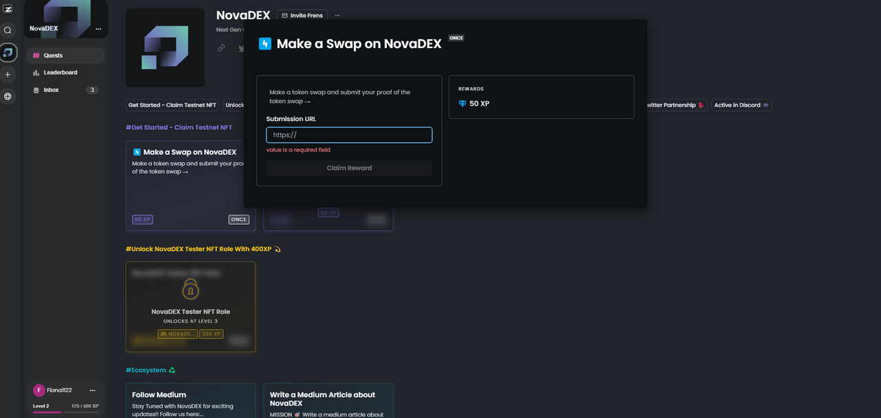The image size is (881, 418).
Task: Click the diamond XP icon in Rewards
Action: [x=463, y=104]
